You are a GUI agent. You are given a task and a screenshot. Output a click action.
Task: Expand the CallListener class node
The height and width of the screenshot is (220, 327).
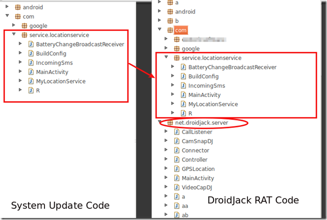point(166,131)
